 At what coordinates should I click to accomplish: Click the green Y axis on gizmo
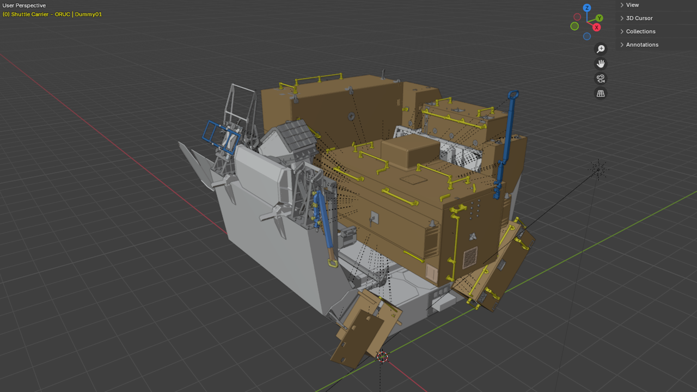pos(599,18)
